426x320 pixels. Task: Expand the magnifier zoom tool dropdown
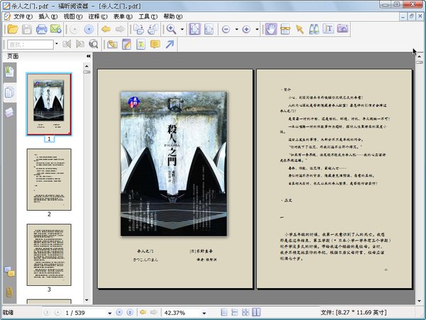point(182,29)
